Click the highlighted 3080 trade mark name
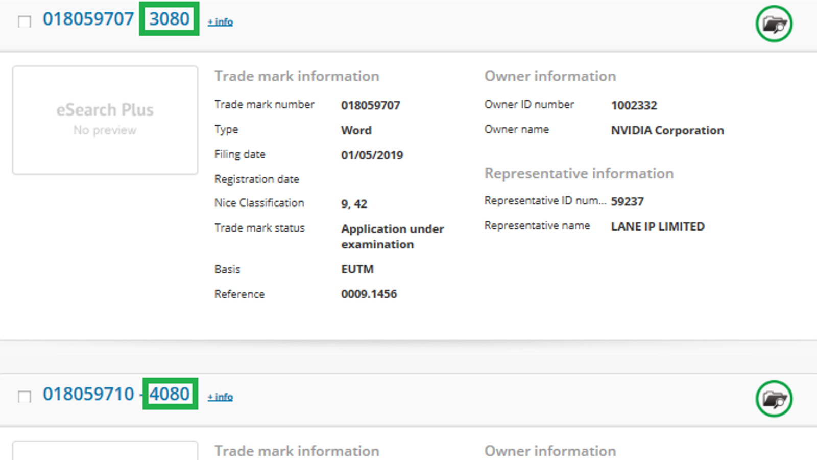This screenshot has width=817, height=460. click(169, 19)
